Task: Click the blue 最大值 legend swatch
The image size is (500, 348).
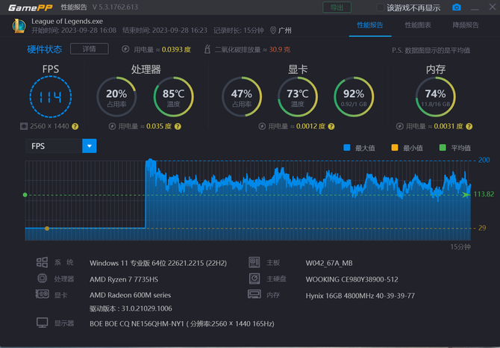Action: coord(346,147)
